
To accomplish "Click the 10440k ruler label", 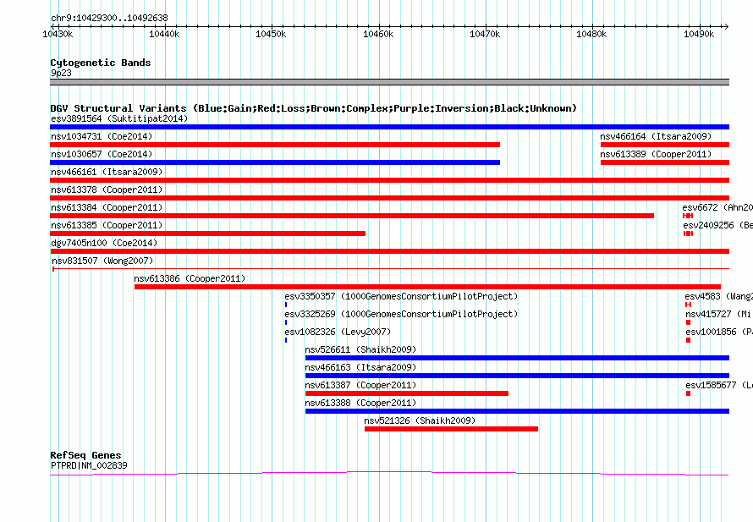I will [x=164, y=34].
